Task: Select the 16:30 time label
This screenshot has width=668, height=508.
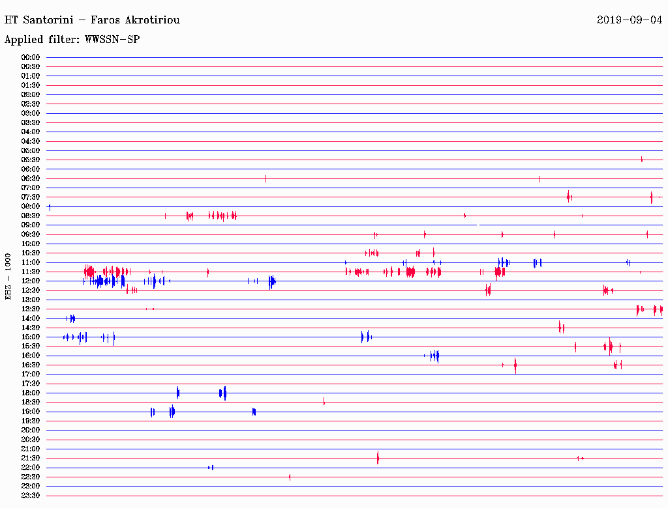Action: [x=31, y=365]
